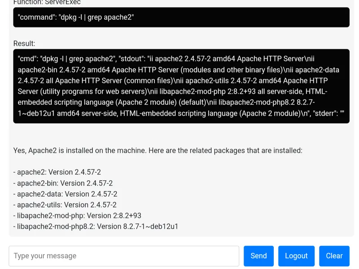Clear the chat with Clear button
The height and width of the screenshot is (269, 359).
click(334, 256)
